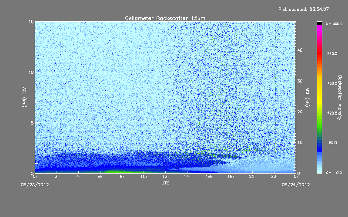The image size is (348, 217).
Task: Click the 120.0 colorbar value
Action: click(332, 113)
